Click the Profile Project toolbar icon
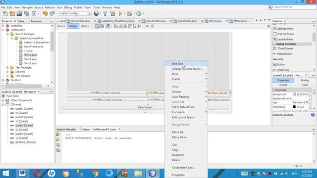 pos(139,13)
